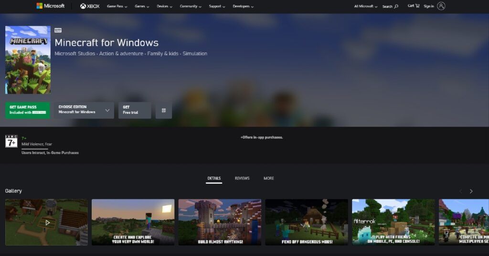This screenshot has height=256, width=489.
Task: Click the Game Pass badge above the title
Action: click(x=58, y=30)
